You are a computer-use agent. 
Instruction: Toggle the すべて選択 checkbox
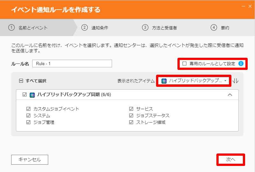(21, 81)
